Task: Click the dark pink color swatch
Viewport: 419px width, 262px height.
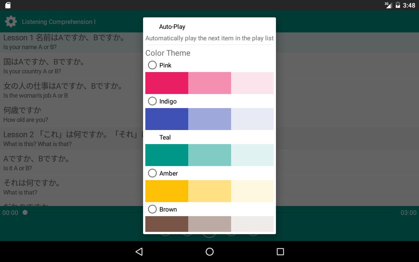Action: (167, 83)
